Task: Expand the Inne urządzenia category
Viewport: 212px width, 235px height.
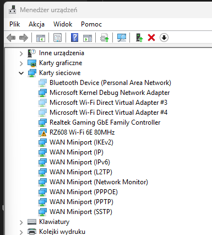Action: [x=21, y=54]
